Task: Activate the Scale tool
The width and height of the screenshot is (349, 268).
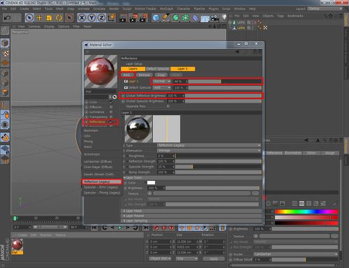Action: click(49, 17)
